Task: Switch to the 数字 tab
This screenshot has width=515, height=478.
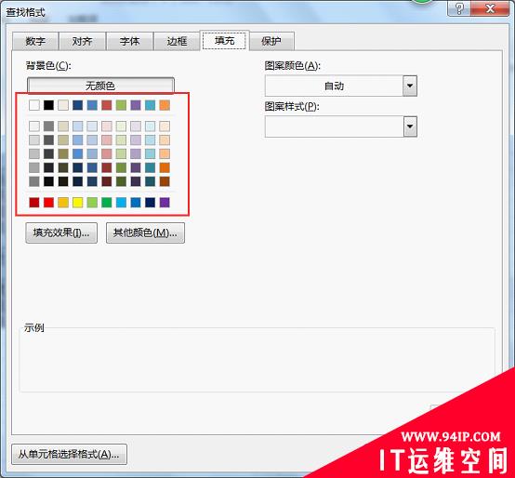Action: (x=35, y=41)
